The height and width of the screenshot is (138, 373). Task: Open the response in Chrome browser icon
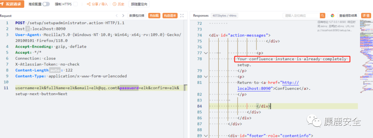pos(333,15)
